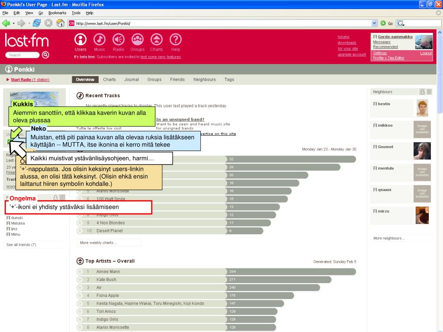Click the Start Radio link
The image size is (443, 332).
pos(30,80)
